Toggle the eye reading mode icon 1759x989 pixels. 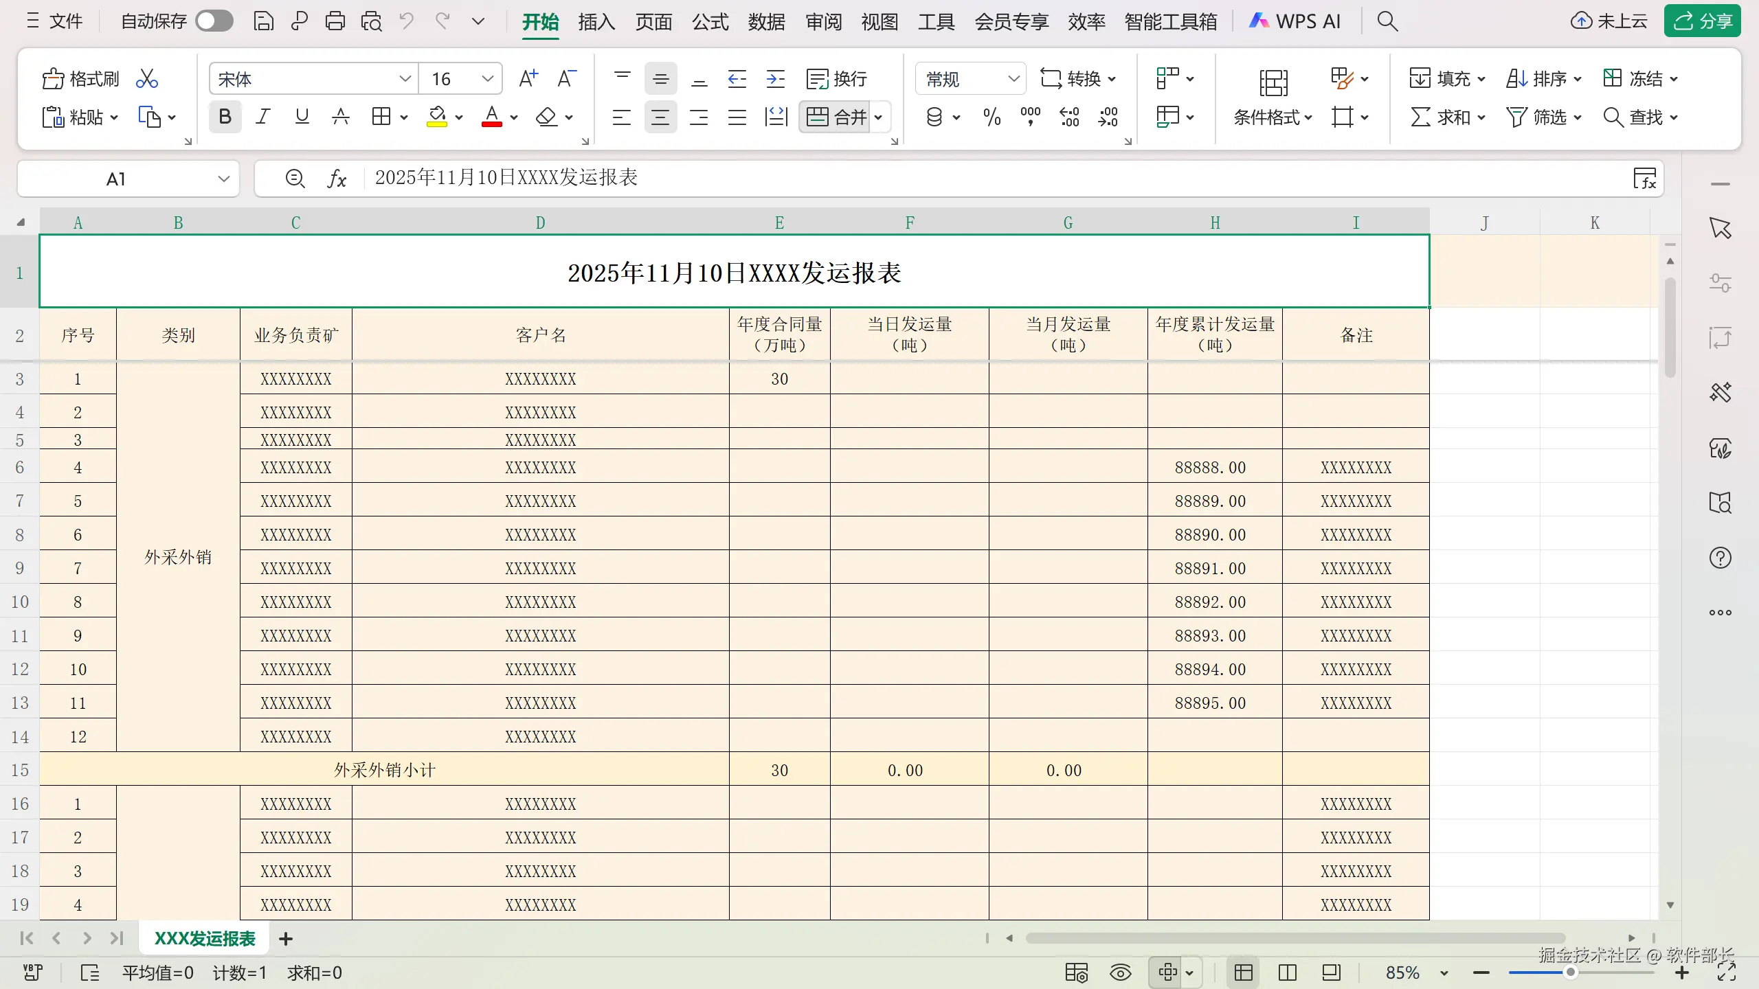click(x=1120, y=973)
